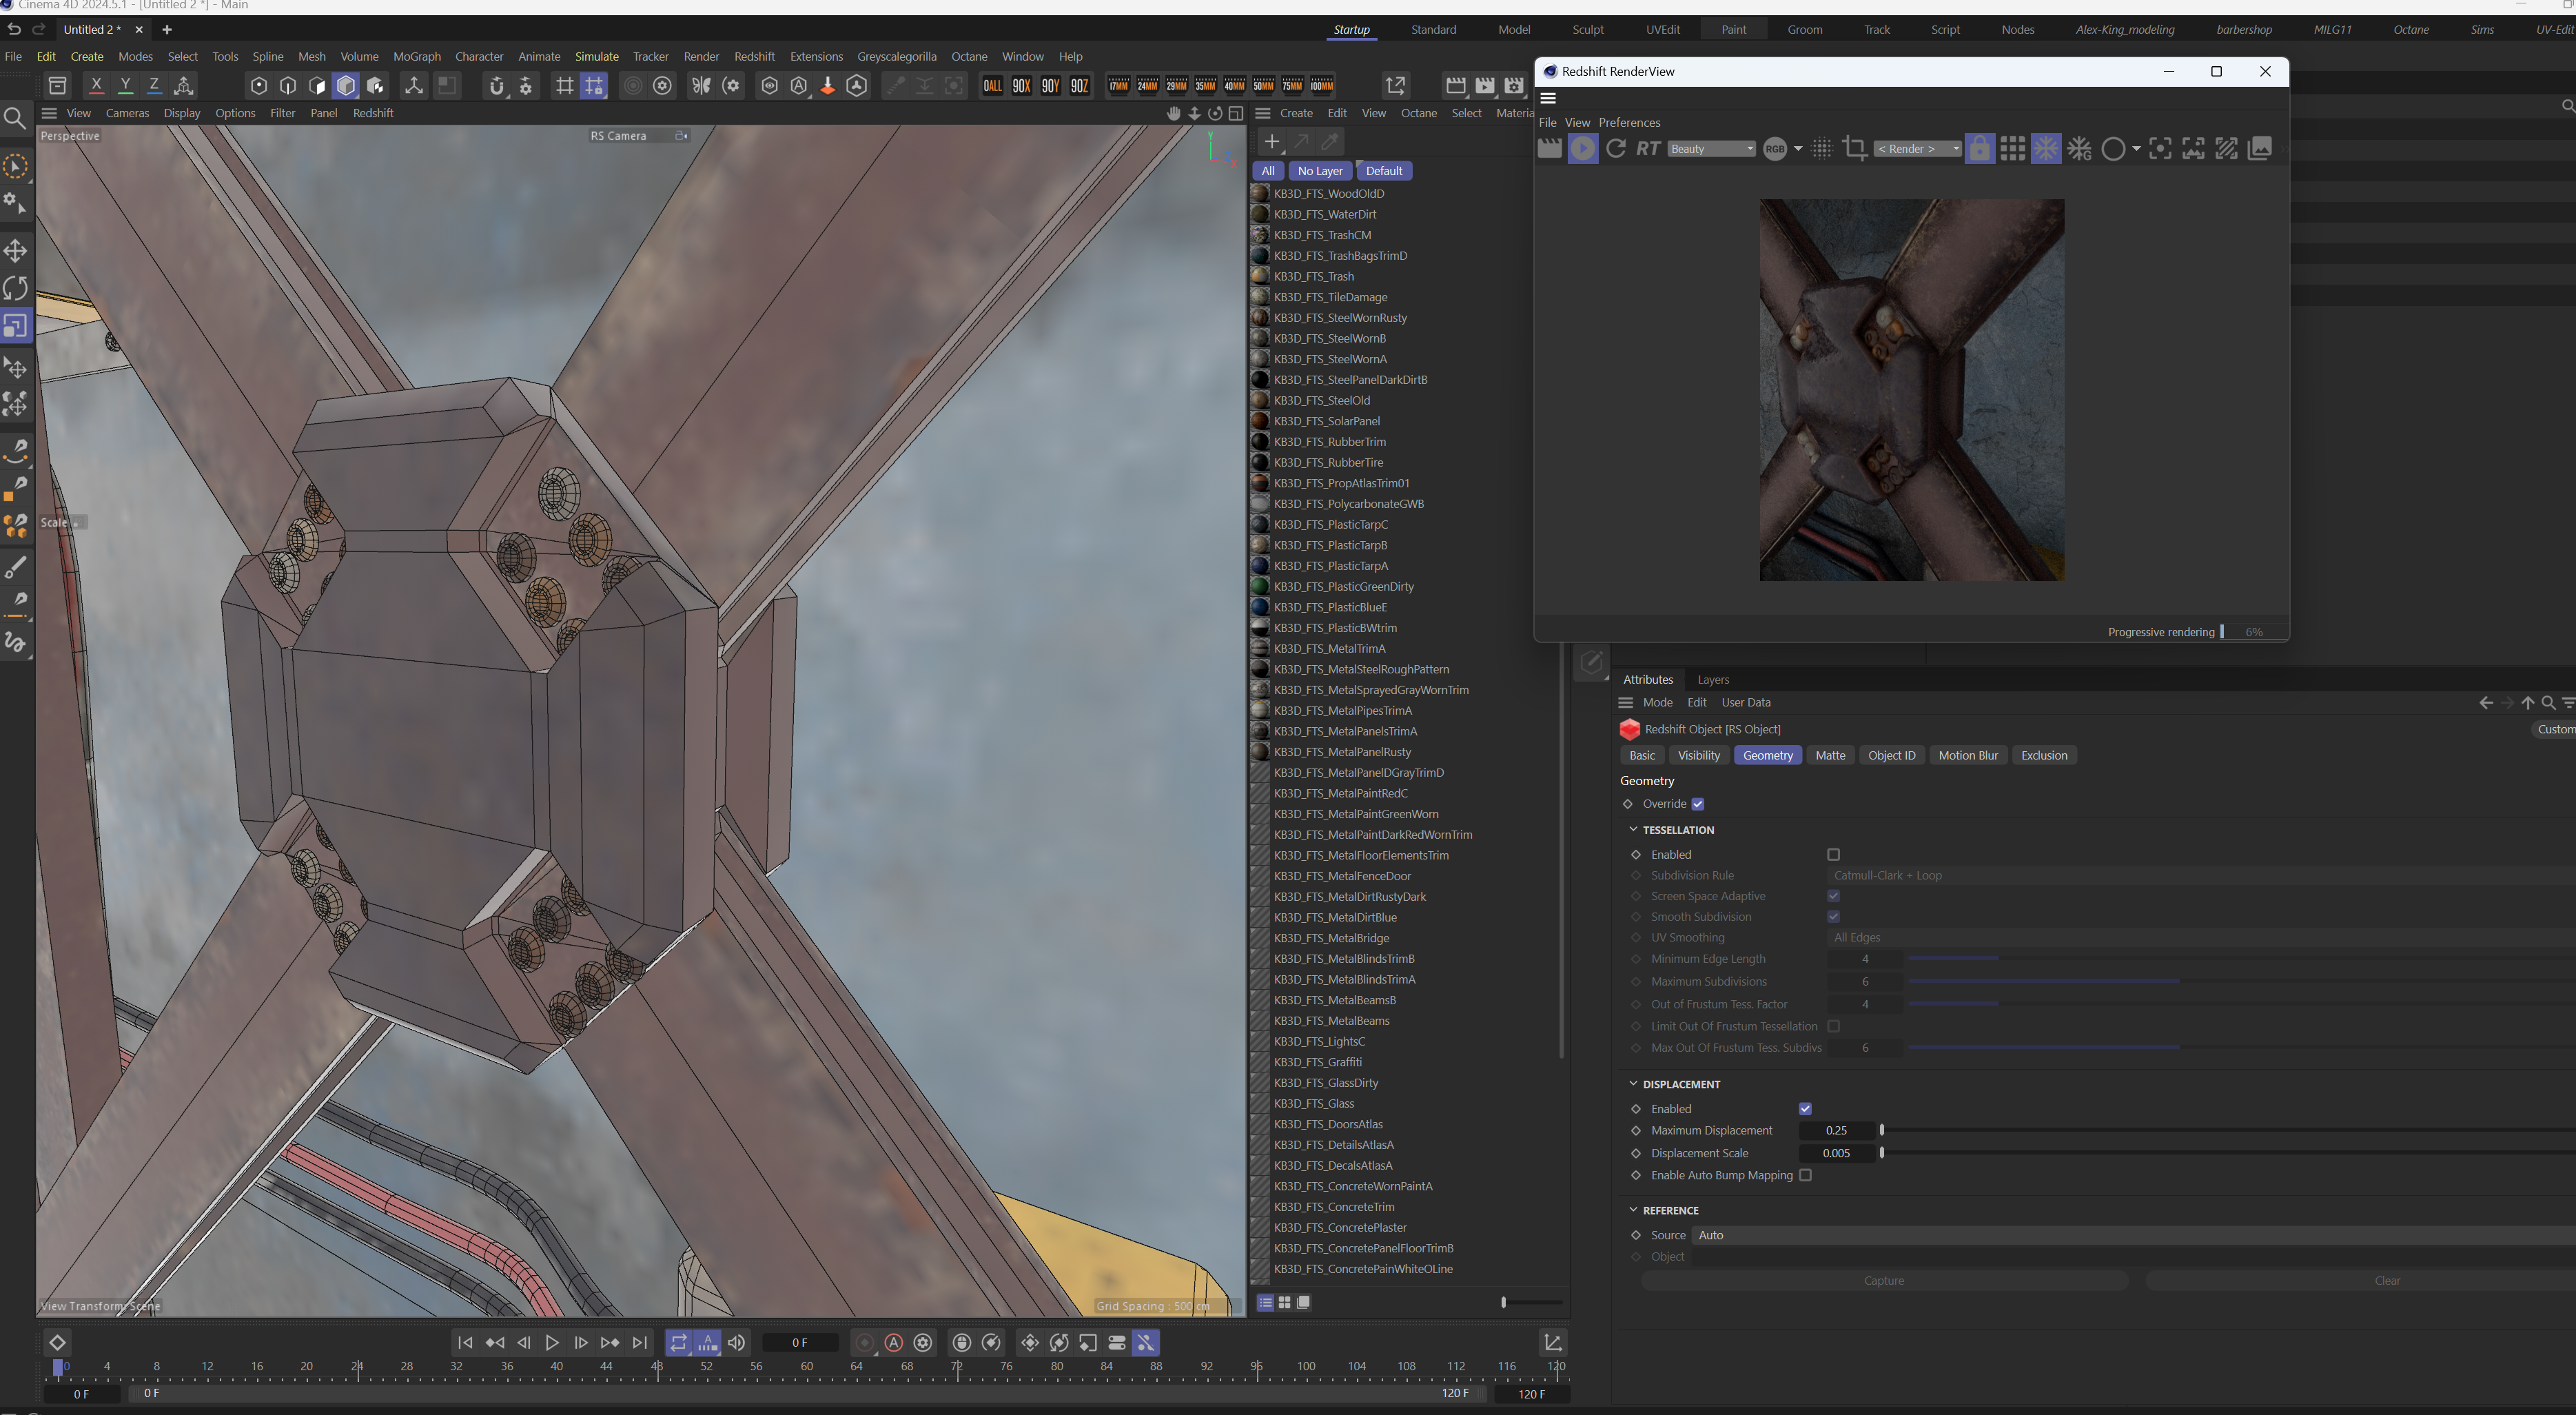Enable Tessellation checkbox
This screenshot has width=2576, height=1415.
[x=1833, y=854]
